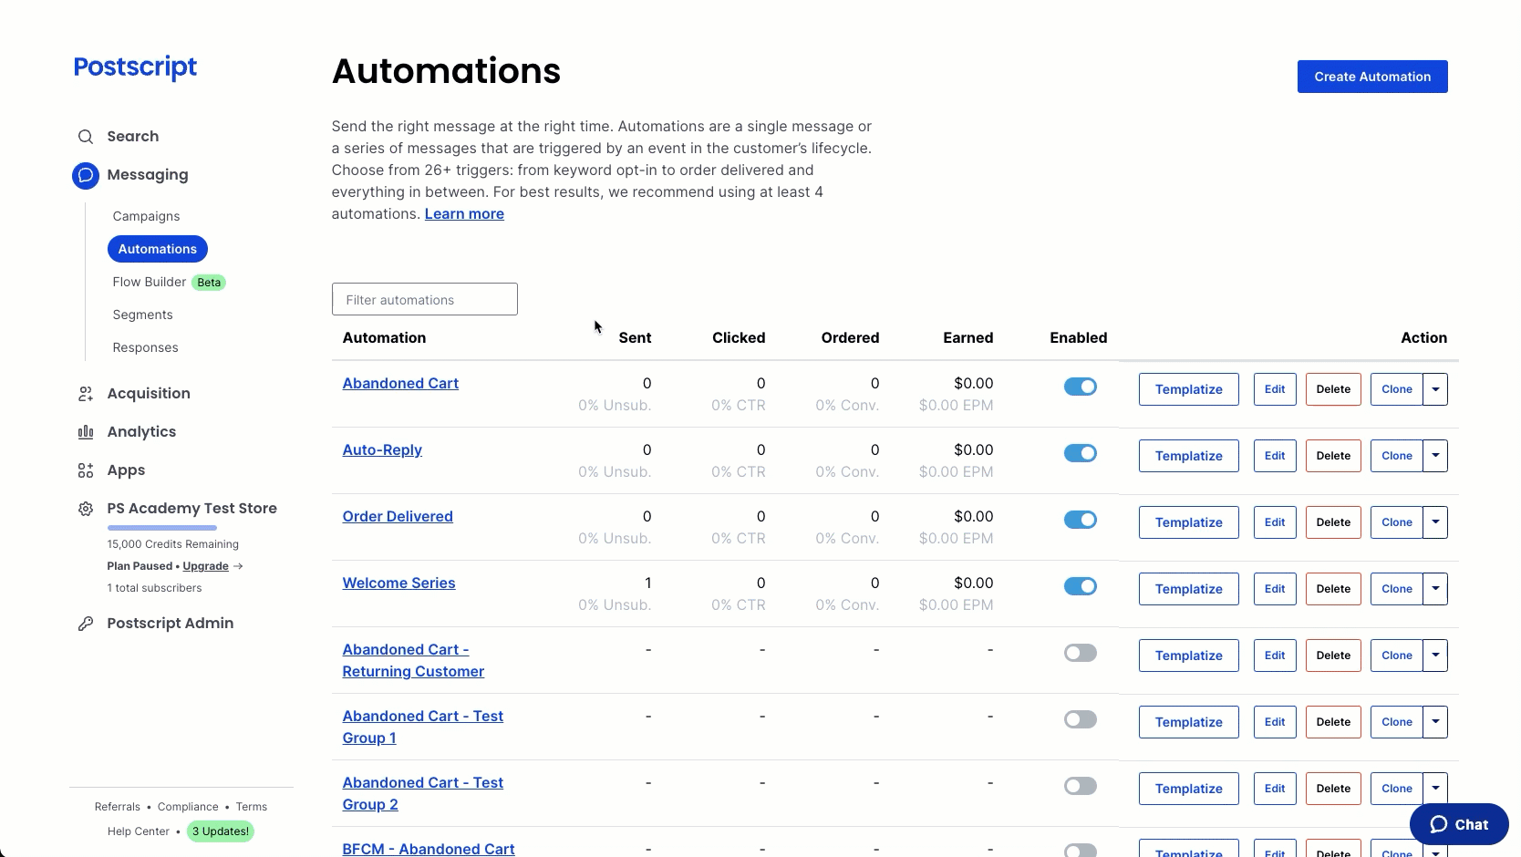Image resolution: width=1521 pixels, height=857 pixels.
Task: Open the BFCM - Abandoned Cart link
Action: click(429, 849)
